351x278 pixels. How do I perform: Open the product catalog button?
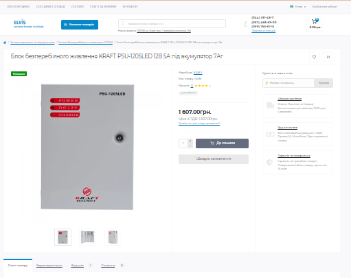(80, 25)
